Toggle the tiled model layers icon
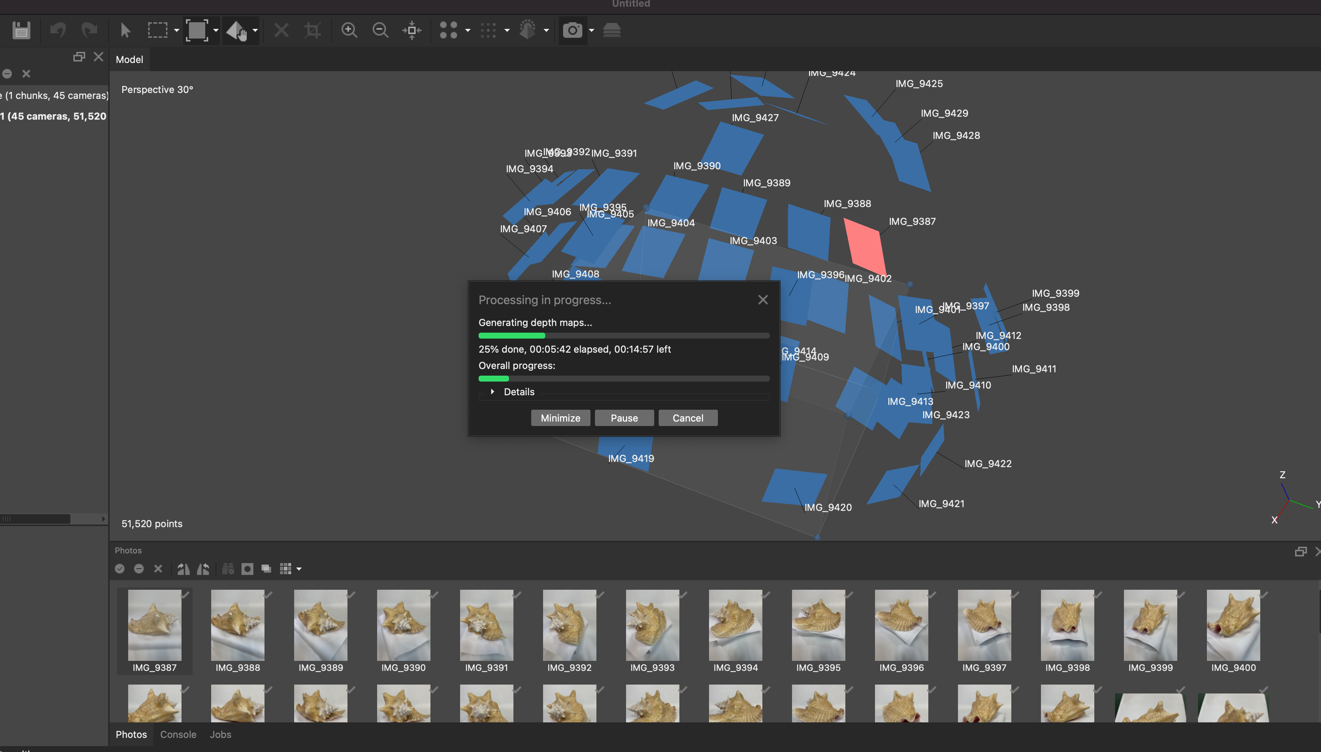The image size is (1321, 752). [x=612, y=30]
